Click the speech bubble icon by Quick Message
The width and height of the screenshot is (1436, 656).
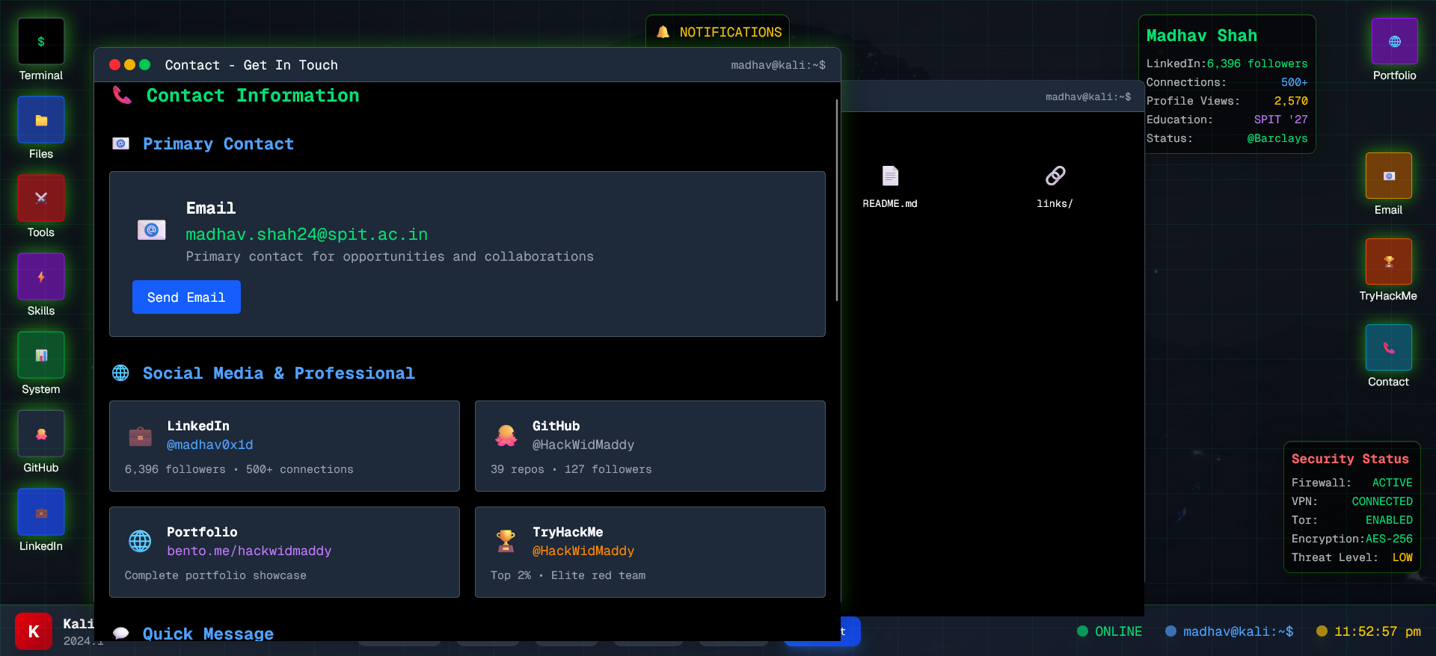120,634
